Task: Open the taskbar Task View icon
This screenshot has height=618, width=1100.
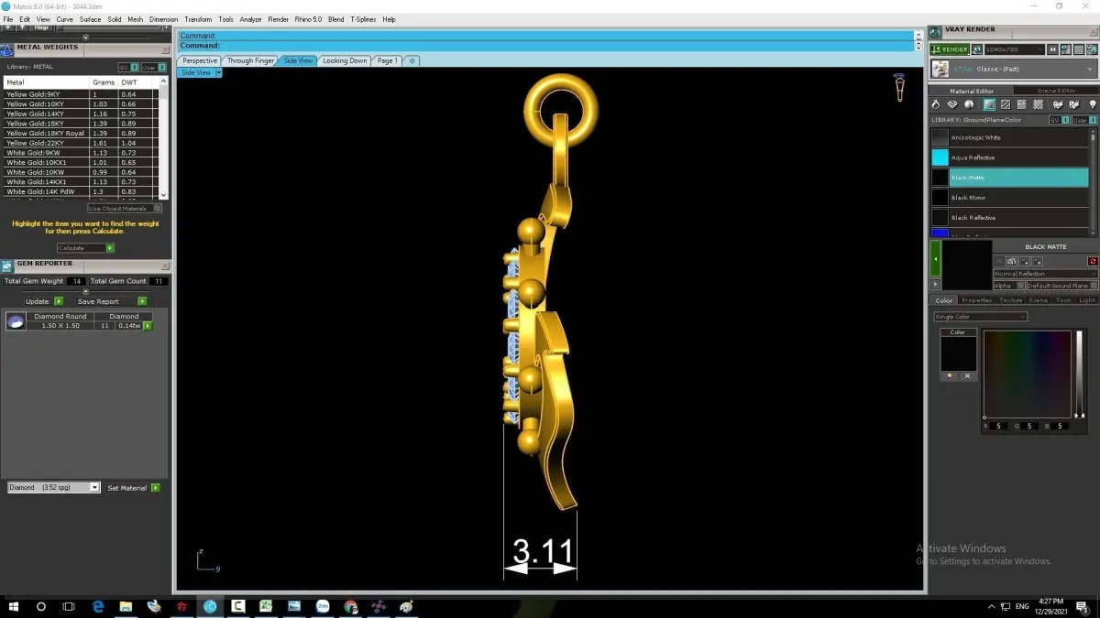Action: click(x=69, y=606)
